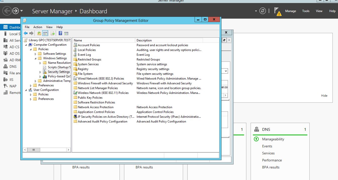Click the IIS icon in Server Manager sidebar
The width and height of the screenshot is (338, 180).
(6, 80)
